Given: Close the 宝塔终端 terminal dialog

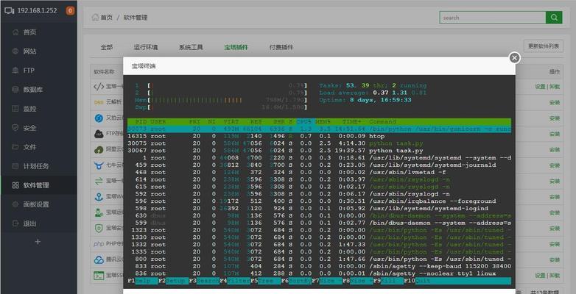Looking at the screenshot, I should point(514,58).
